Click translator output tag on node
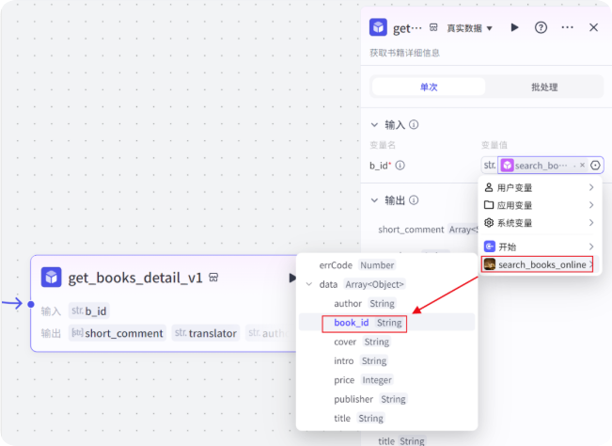 click(x=206, y=333)
